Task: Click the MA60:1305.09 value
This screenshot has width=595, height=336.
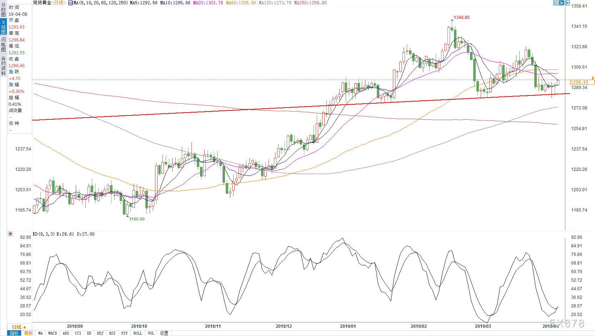Action: 241,3
